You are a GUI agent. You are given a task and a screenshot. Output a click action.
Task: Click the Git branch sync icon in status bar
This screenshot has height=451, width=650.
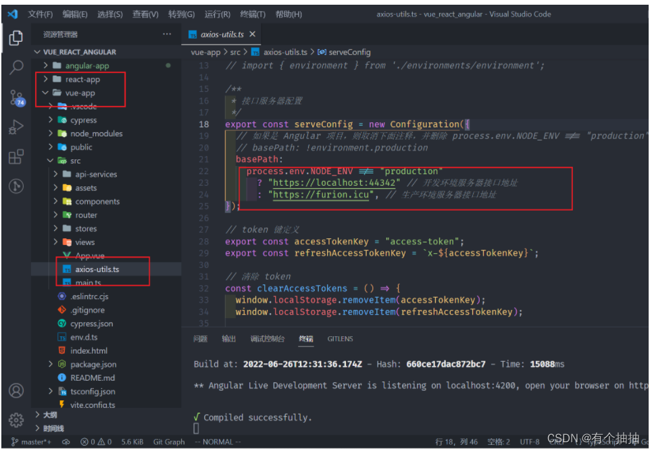(66, 442)
